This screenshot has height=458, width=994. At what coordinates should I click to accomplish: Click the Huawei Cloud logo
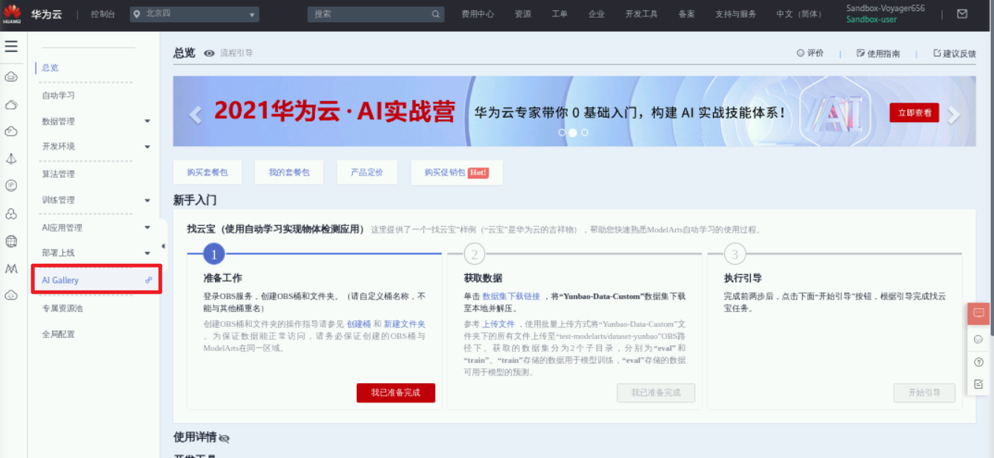(13, 13)
